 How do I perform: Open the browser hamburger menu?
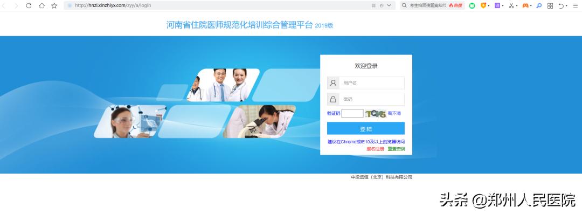tap(576, 5)
